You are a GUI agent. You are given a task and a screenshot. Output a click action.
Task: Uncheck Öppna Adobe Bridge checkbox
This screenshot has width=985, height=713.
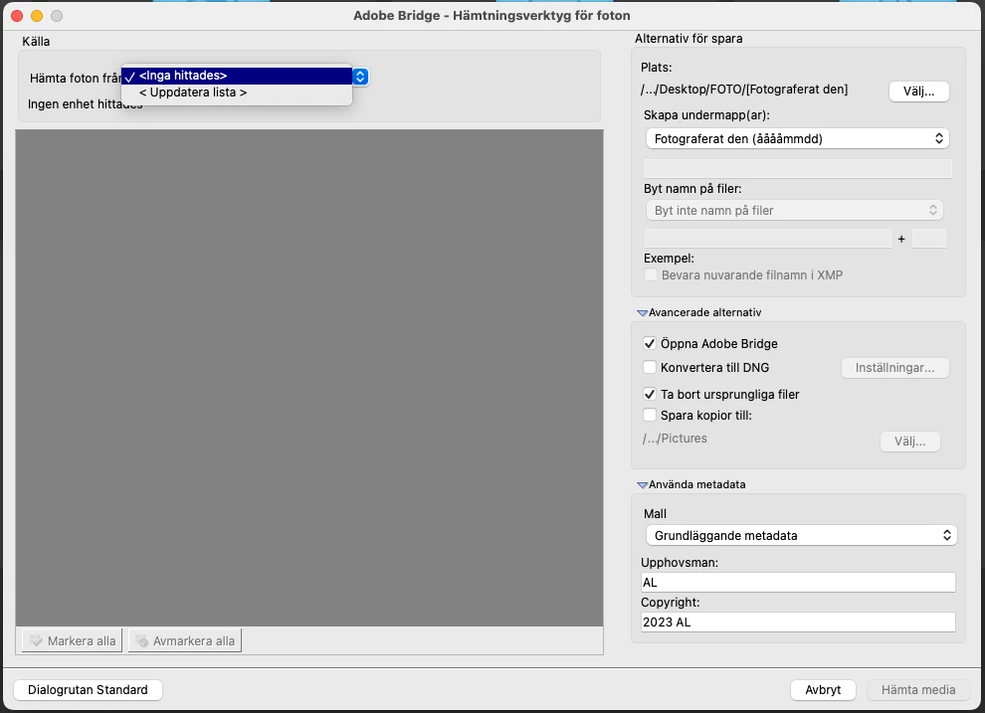pyautogui.click(x=650, y=343)
